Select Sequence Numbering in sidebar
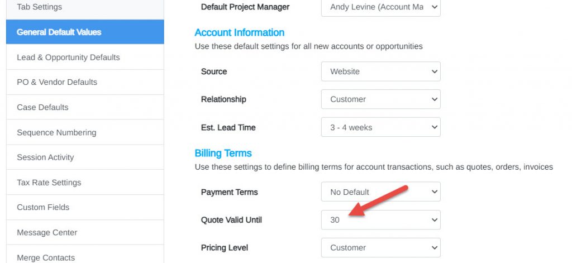The image size is (572, 263). coord(85,132)
